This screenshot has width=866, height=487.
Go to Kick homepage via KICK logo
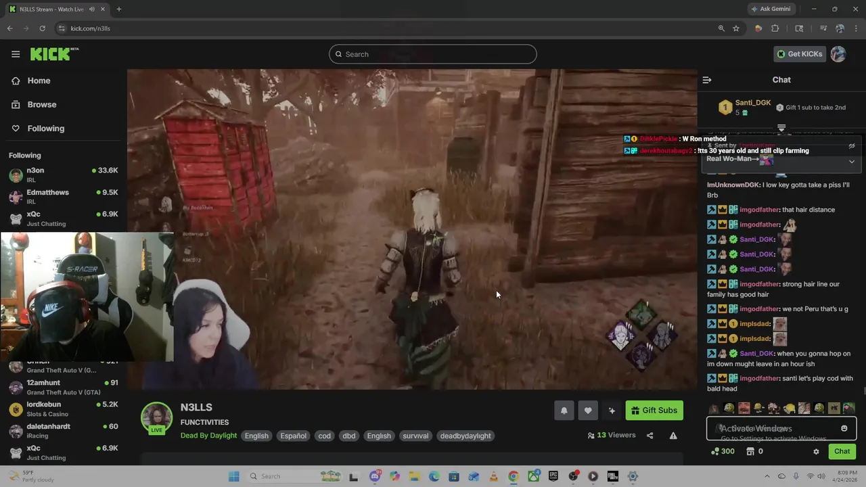pos(54,54)
